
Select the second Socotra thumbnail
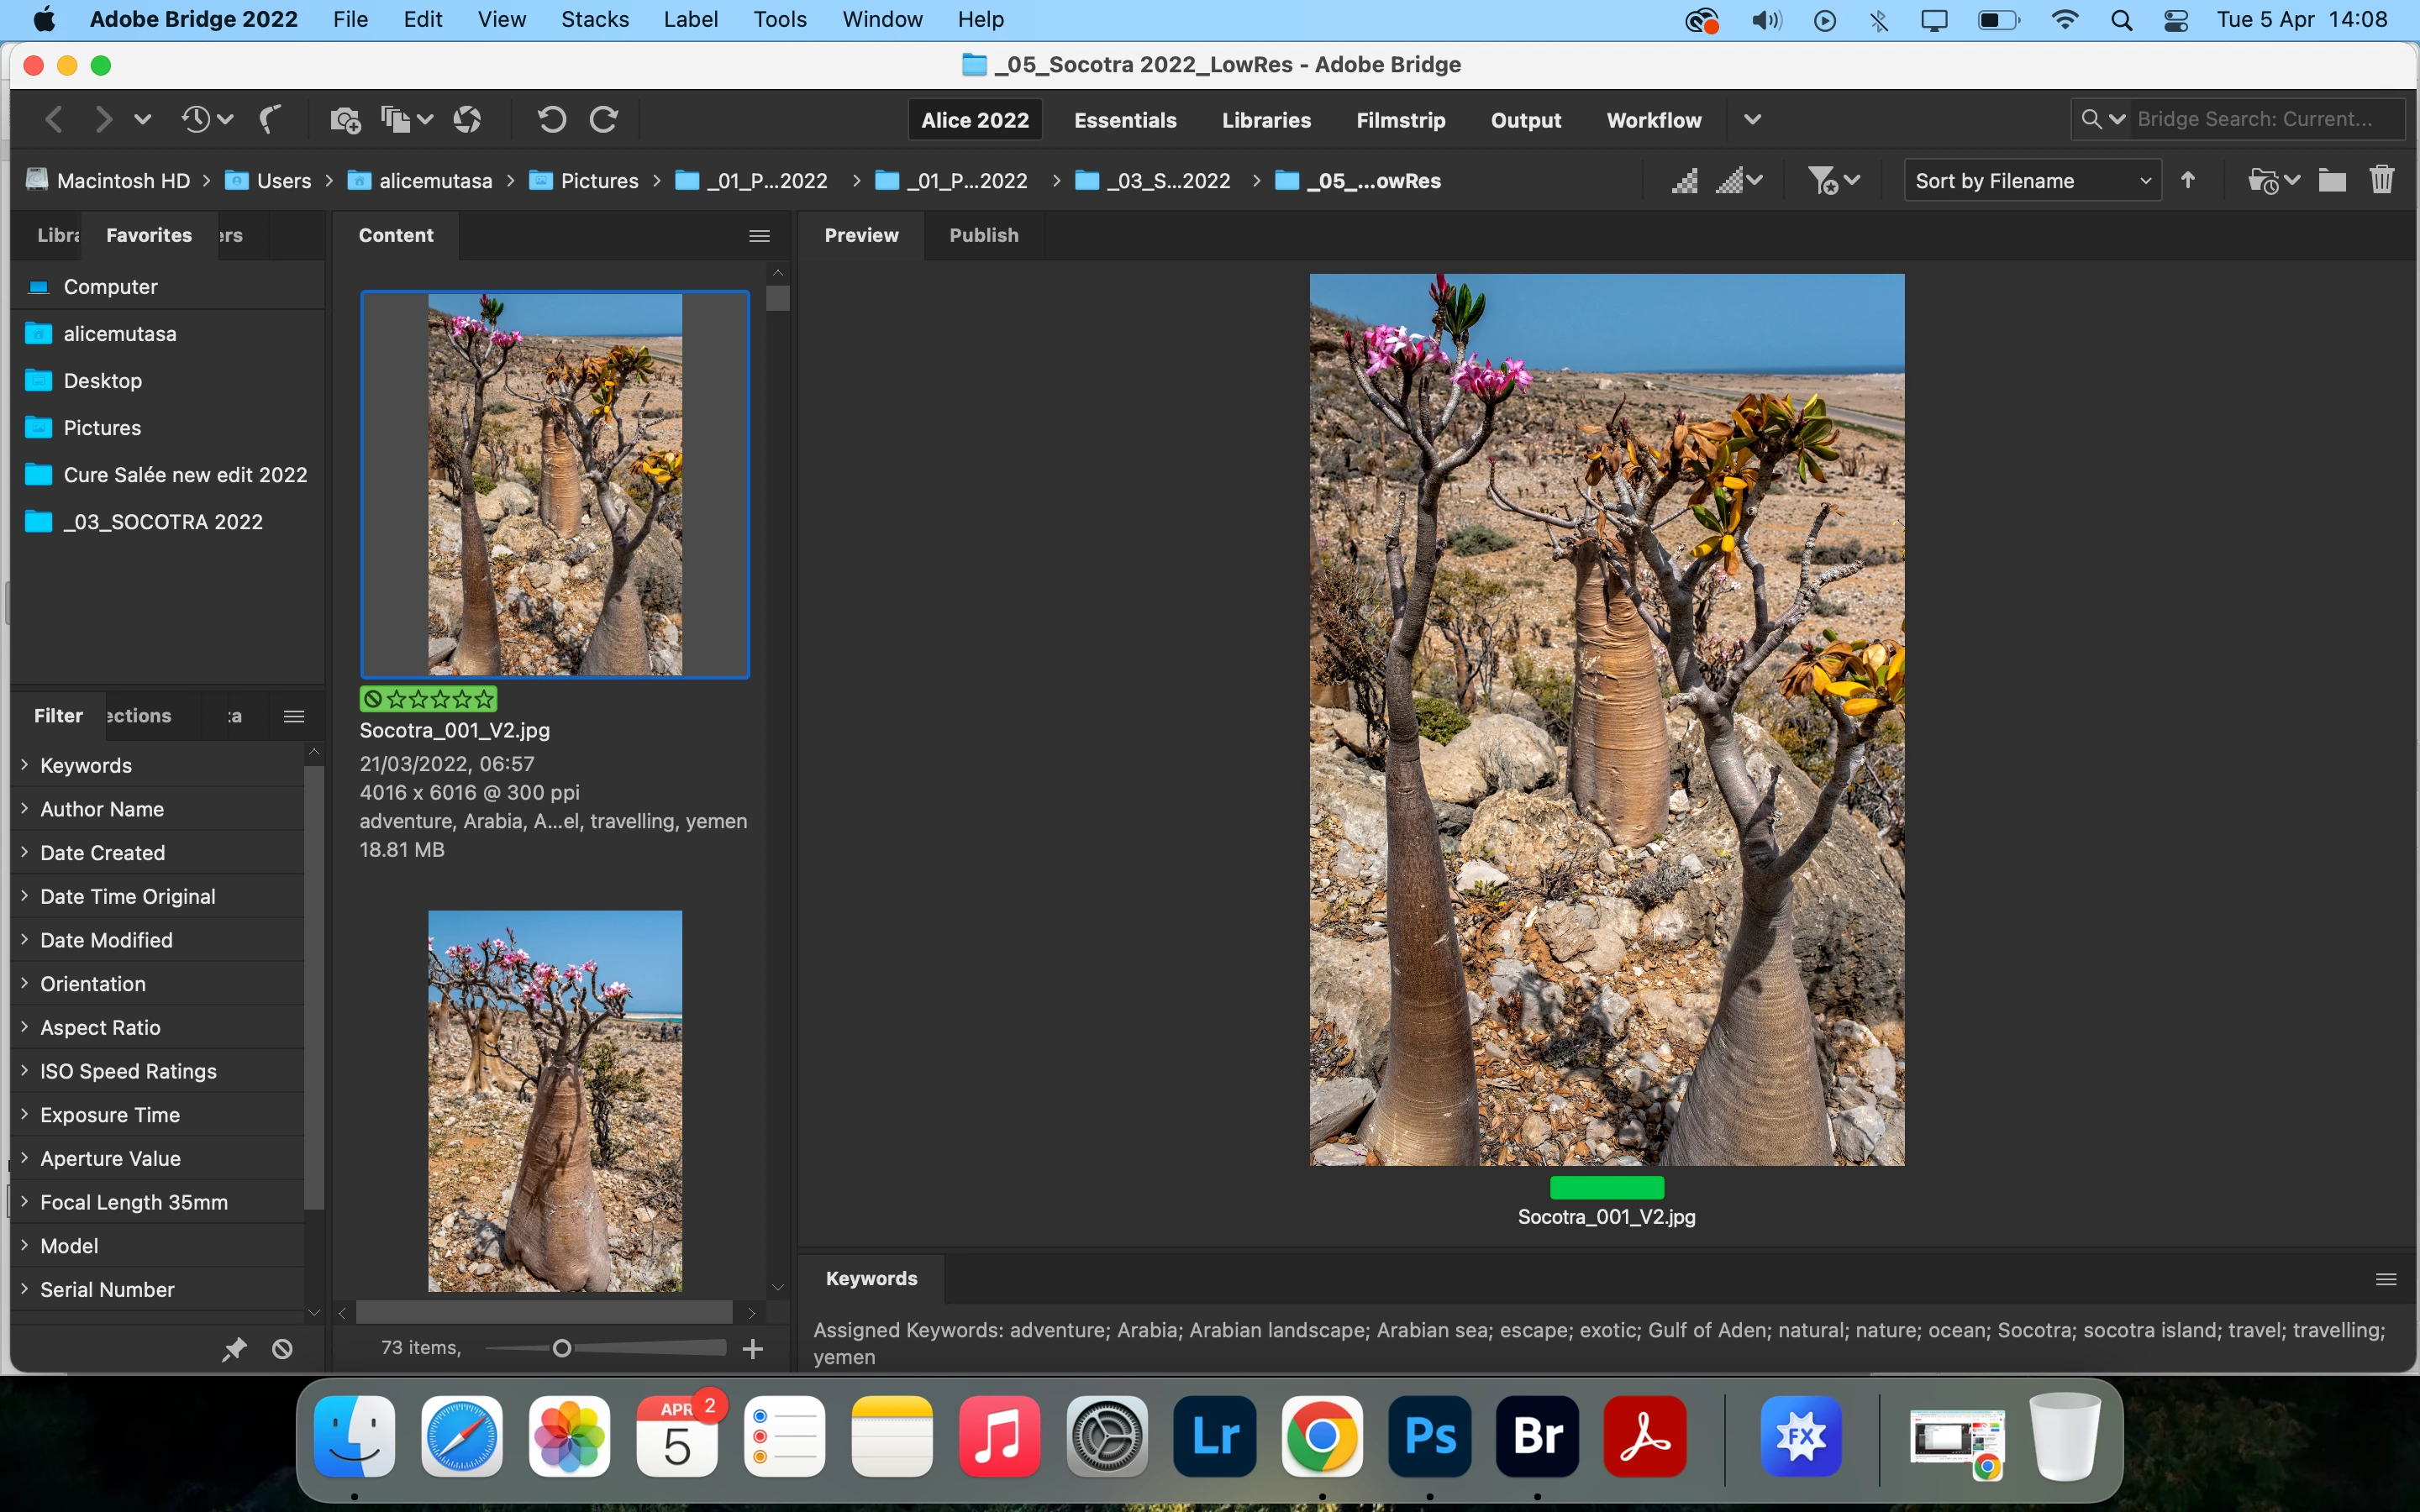(555, 1100)
